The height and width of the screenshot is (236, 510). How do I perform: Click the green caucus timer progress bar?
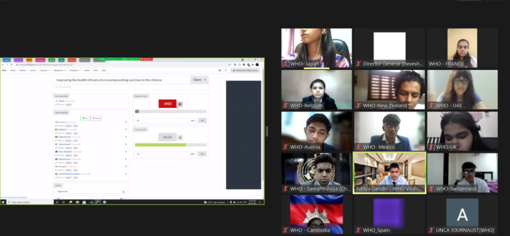tap(160, 145)
